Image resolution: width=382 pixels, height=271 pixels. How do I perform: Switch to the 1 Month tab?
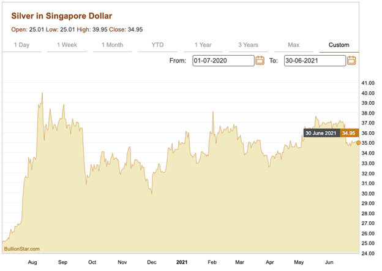pos(112,45)
